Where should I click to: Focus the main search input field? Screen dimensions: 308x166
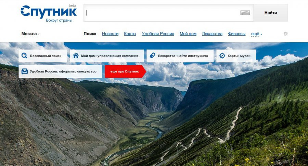point(162,13)
